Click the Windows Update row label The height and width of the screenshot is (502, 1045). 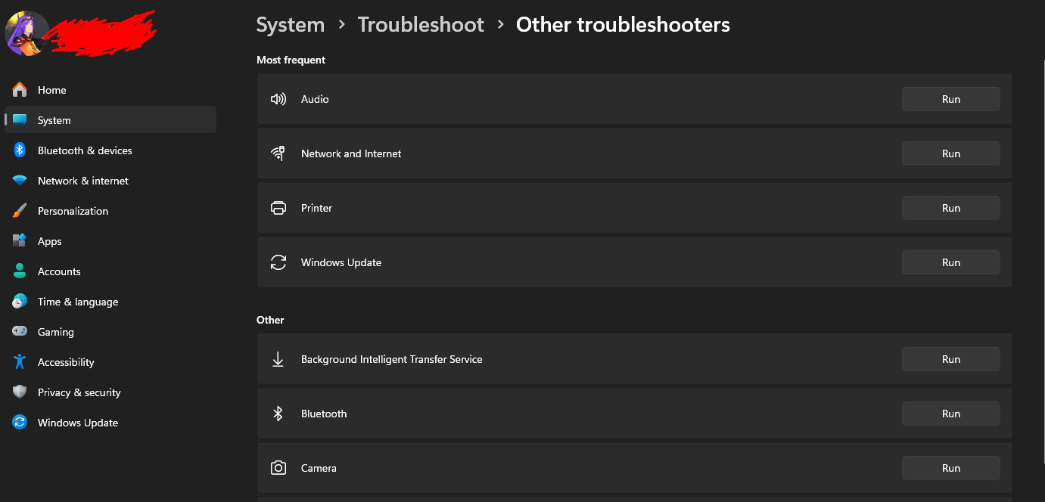[x=341, y=262]
